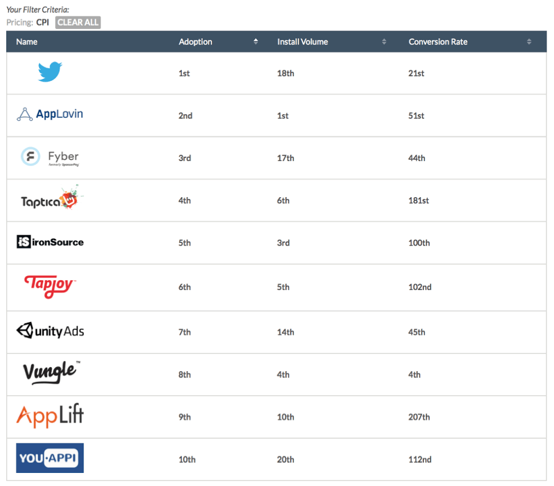Select the ironSource logo
Screen dimensions: 554x486
tap(50, 242)
